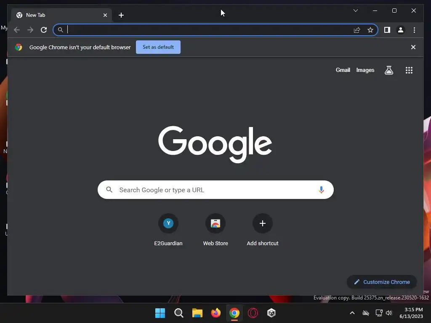Dismiss the default browser infobar
This screenshot has width=431, height=323.
coord(413,47)
